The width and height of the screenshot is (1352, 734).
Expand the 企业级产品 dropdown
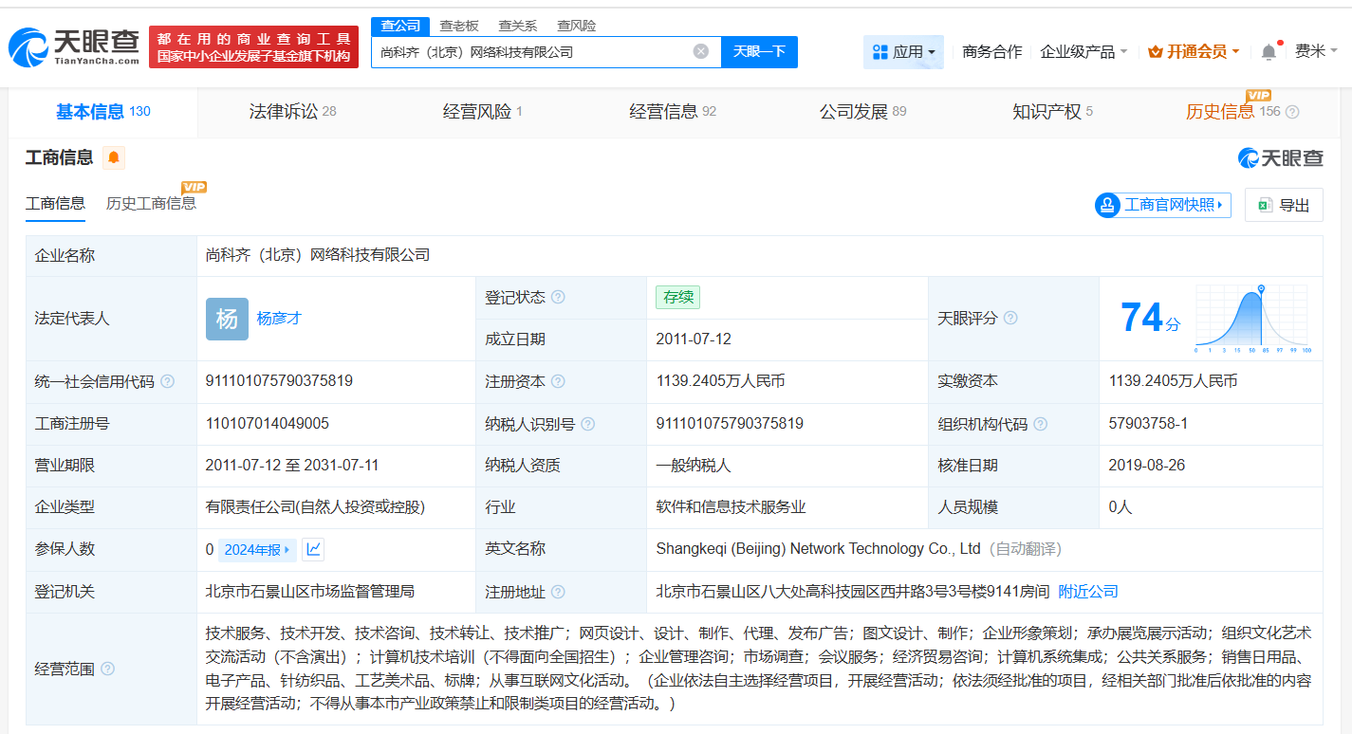1083,51
